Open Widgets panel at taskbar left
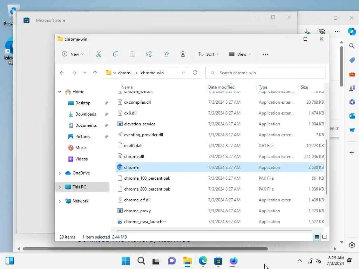This screenshot has width=359, height=269. click(x=10, y=261)
